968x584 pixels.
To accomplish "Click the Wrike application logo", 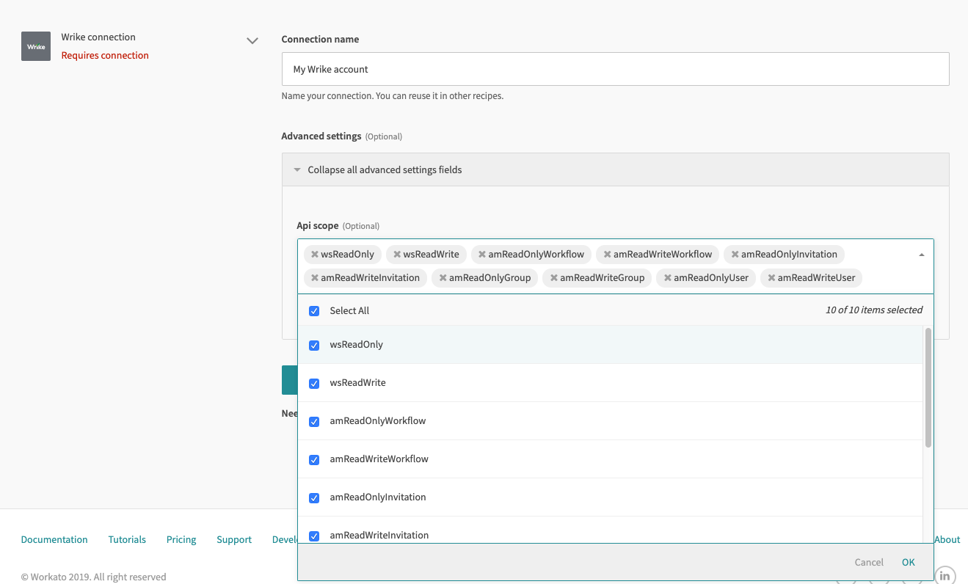I will (36, 45).
